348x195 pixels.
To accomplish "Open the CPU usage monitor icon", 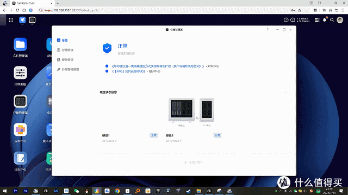I will (286, 20).
